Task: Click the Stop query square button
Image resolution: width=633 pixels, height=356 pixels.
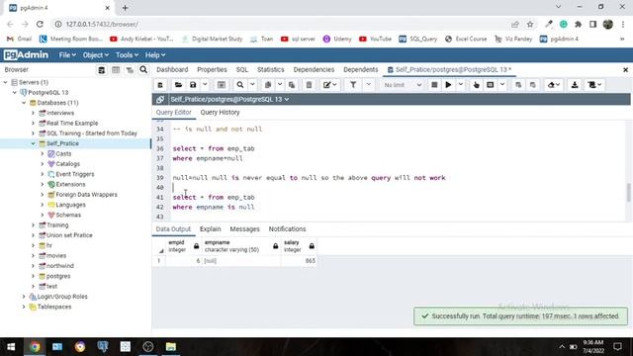Action: click(434, 85)
